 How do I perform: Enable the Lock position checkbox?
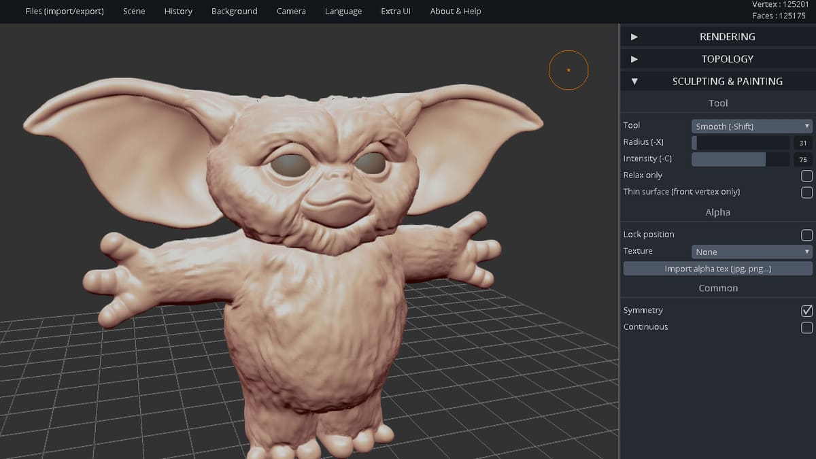807,235
